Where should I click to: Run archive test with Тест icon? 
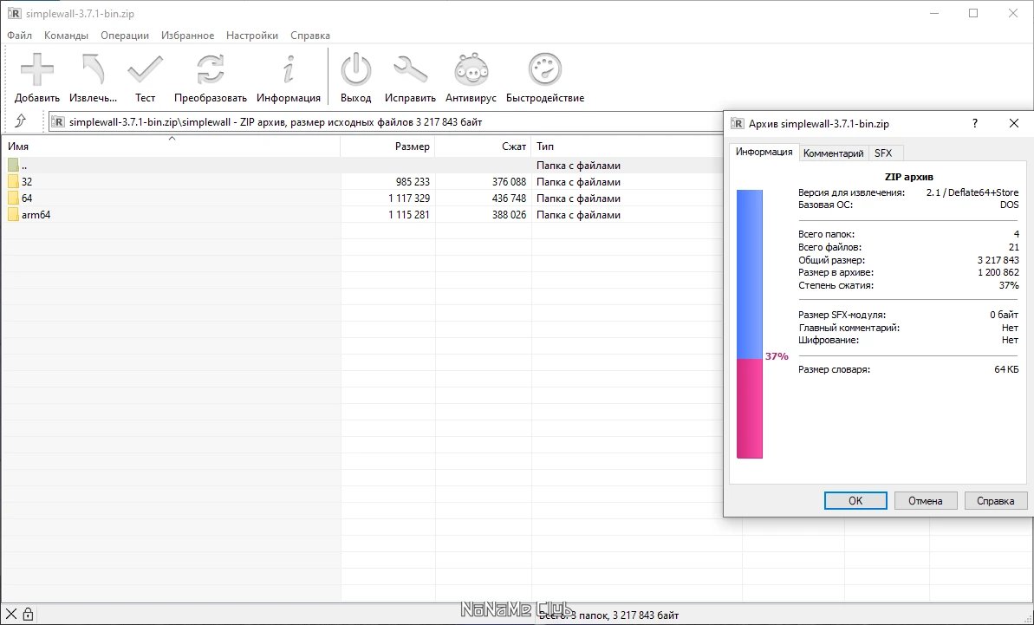pyautogui.click(x=145, y=70)
